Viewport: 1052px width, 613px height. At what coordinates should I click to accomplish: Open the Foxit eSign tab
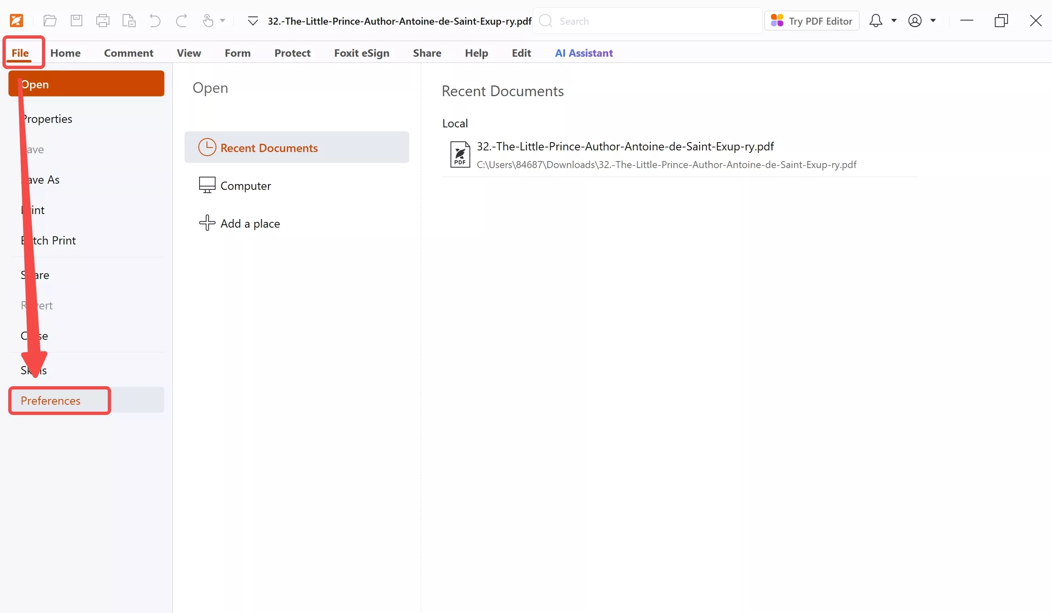[x=362, y=53]
